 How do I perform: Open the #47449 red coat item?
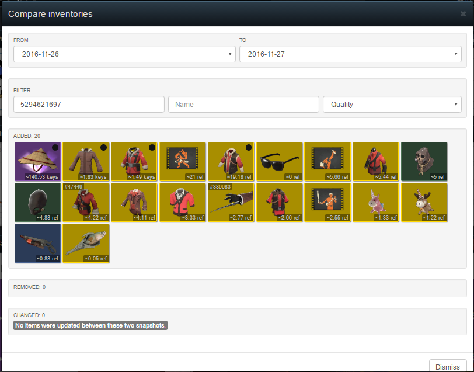tap(86, 202)
